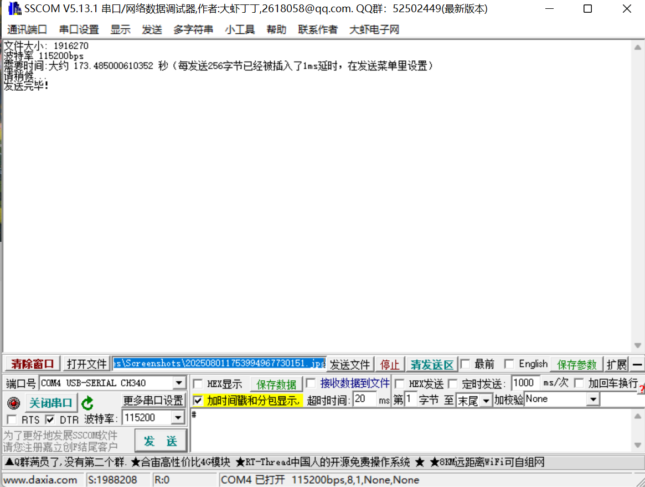Click the 为了更好地发展SSCOM软件 notice text
645x487 pixels.
pos(60,435)
